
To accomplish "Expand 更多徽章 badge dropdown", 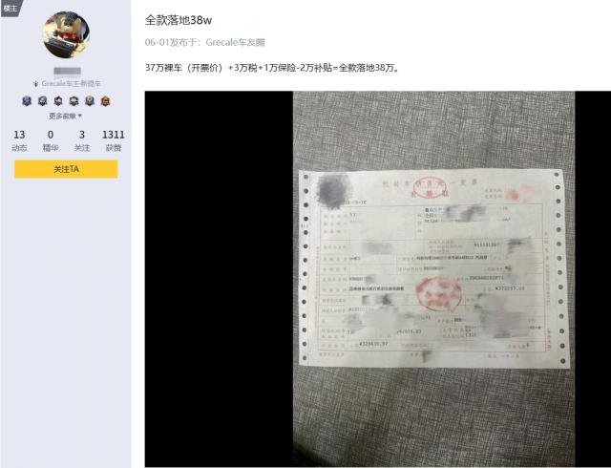I will click(x=66, y=116).
